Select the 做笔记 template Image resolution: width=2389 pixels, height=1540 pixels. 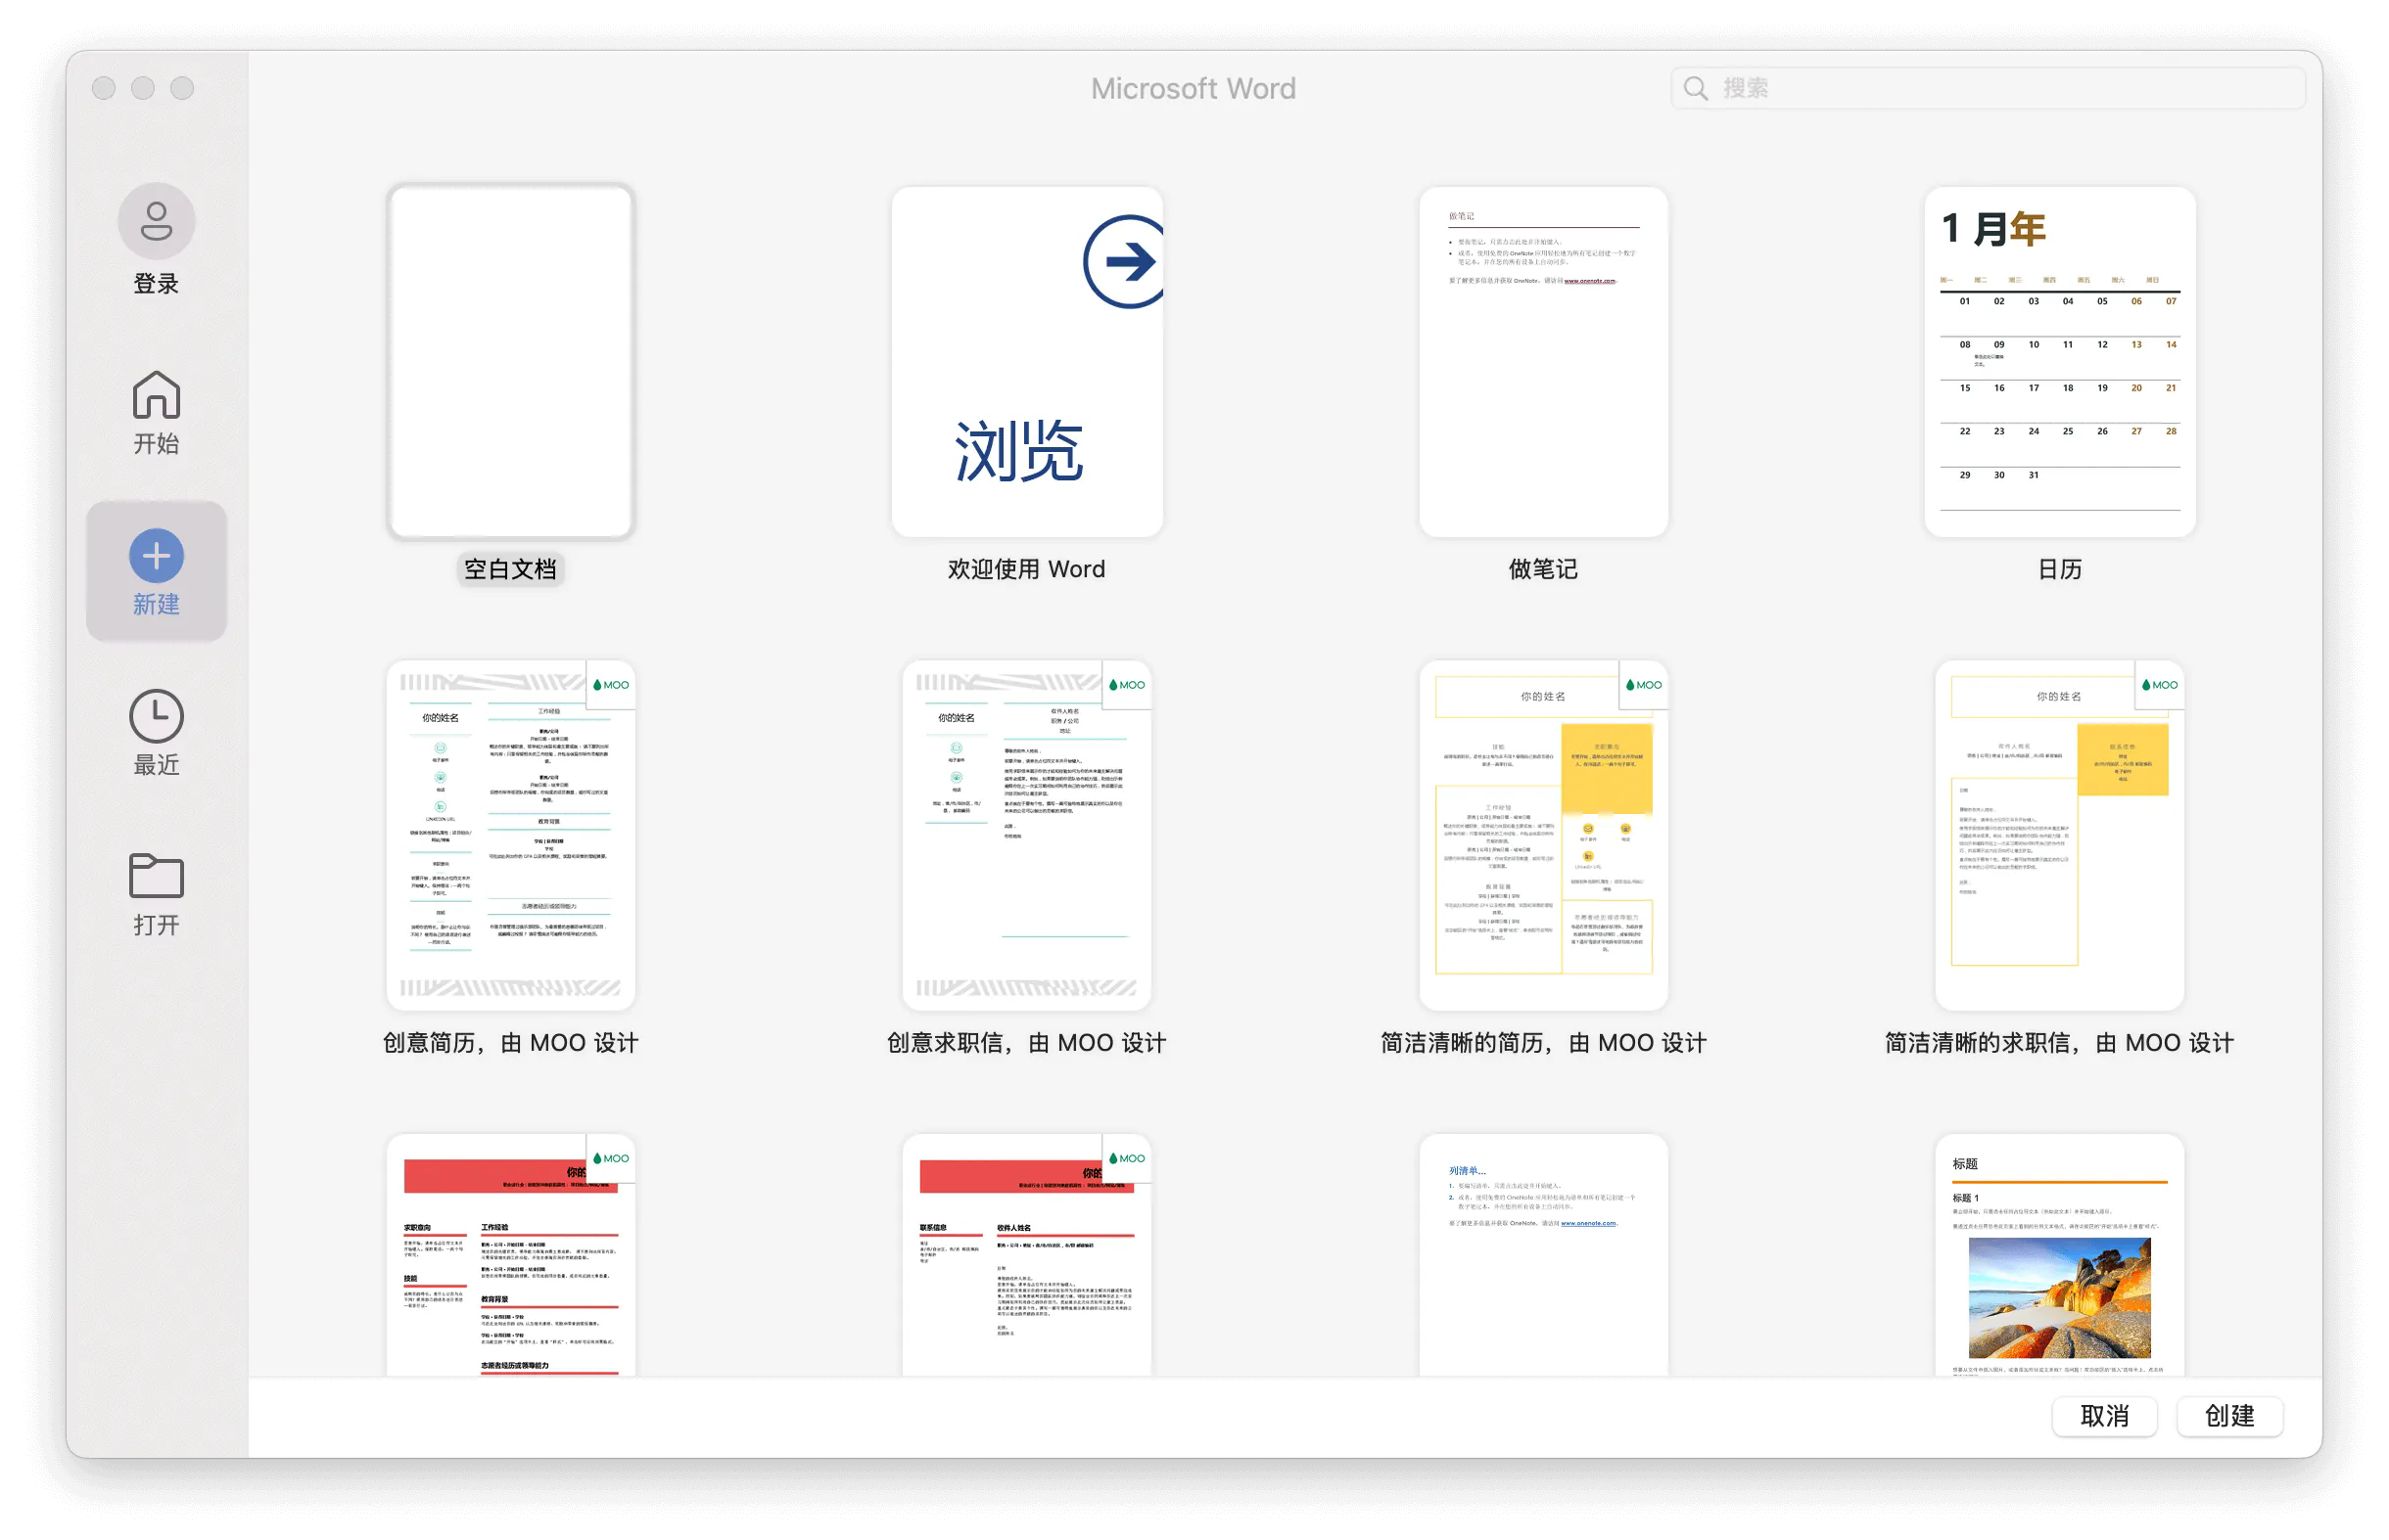click(1544, 360)
